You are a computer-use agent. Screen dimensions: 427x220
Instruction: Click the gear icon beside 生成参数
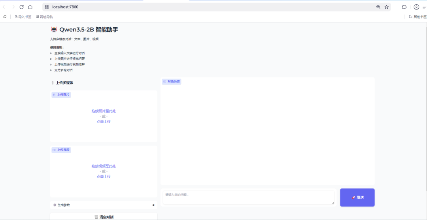[x=55, y=205]
